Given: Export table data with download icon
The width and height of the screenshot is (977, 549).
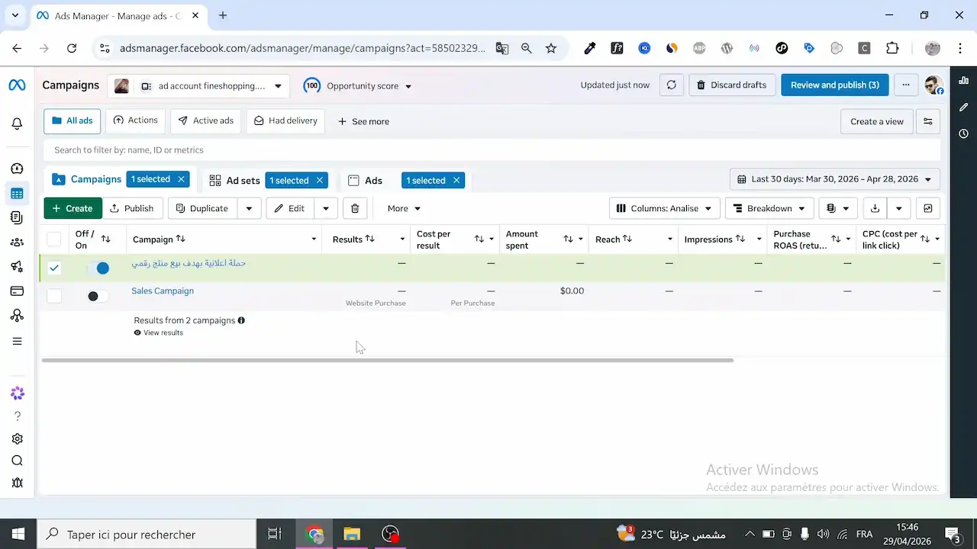Looking at the screenshot, I should point(875,208).
